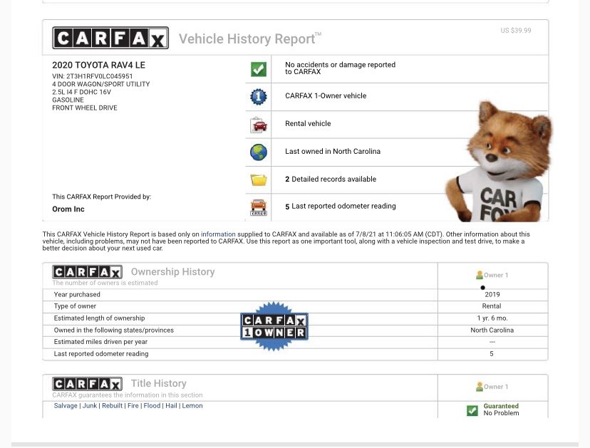Click the Owner 1 person icon in Title History
This screenshot has height=448, width=590.
[480, 387]
